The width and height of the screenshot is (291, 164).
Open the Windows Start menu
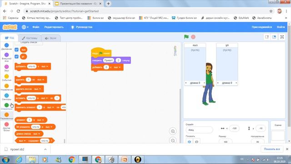(5, 159)
